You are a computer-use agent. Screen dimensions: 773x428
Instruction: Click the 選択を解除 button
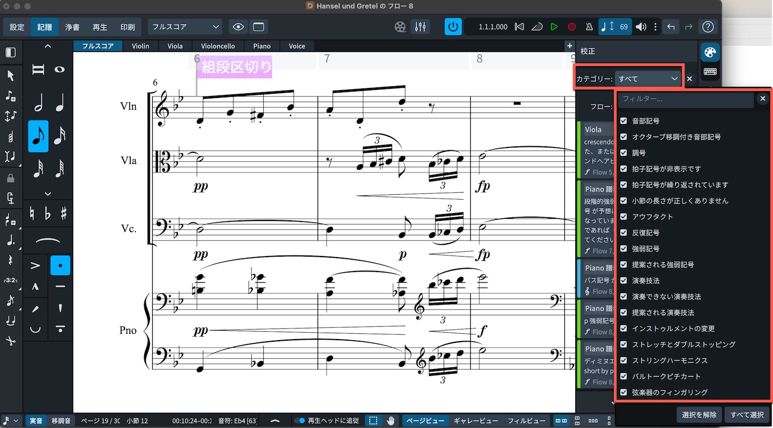point(699,415)
